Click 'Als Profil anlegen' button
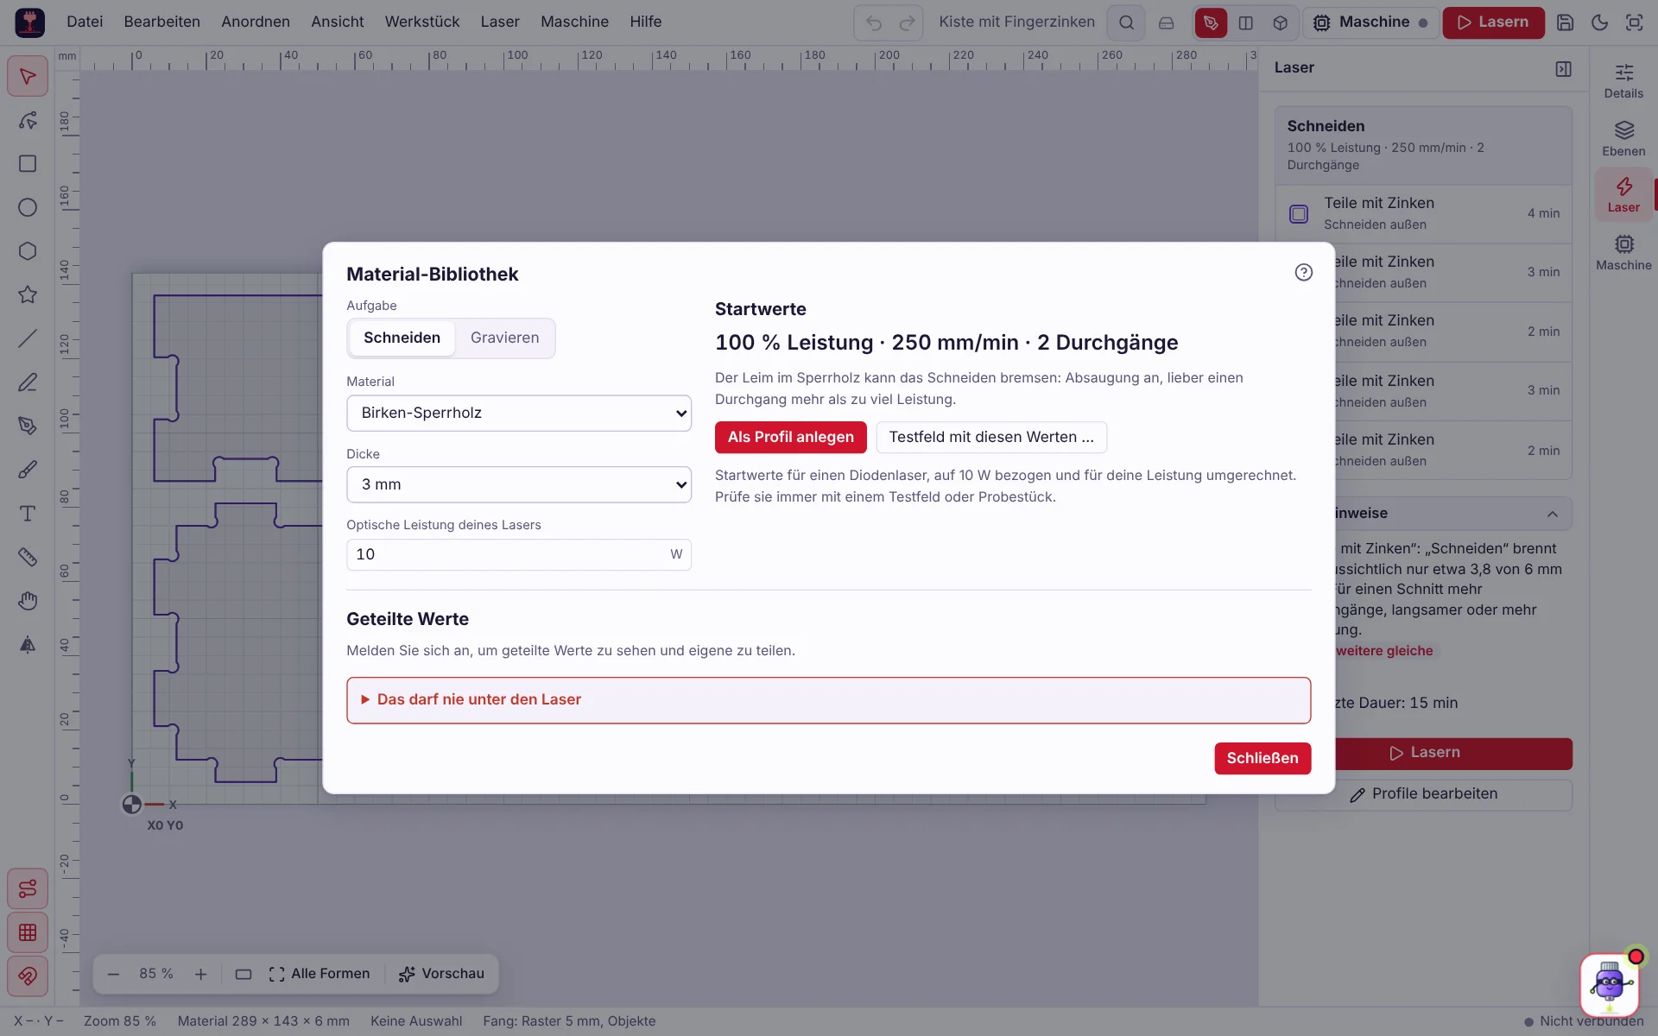1658x1036 pixels. (791, 437)
